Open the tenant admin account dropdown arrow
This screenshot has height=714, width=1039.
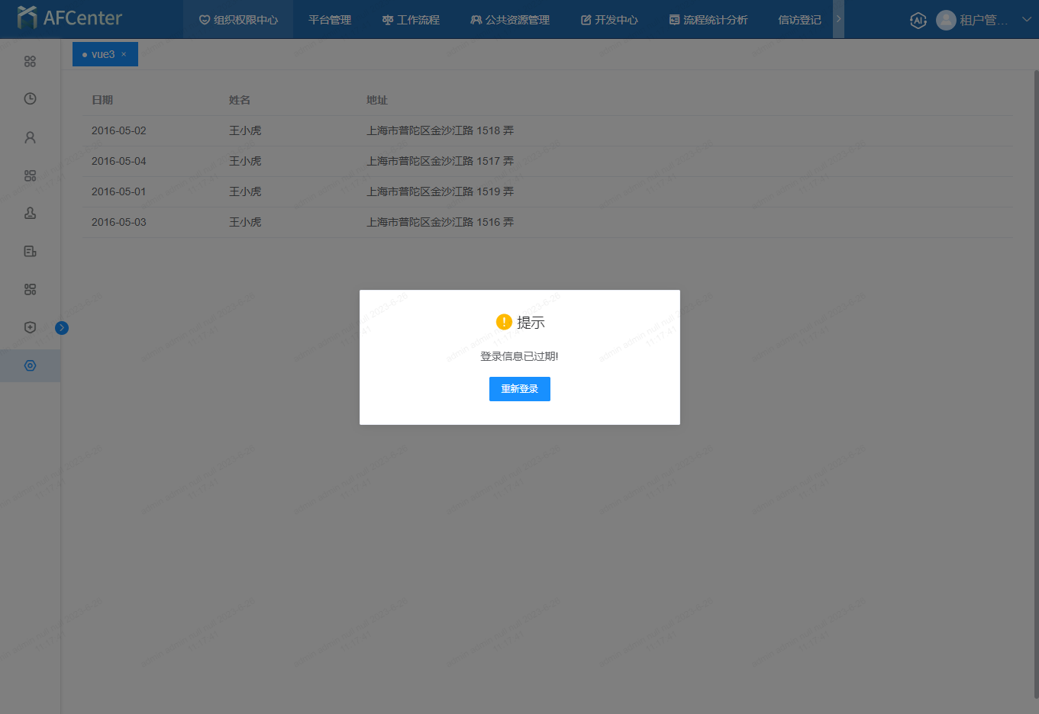(1026, 20)
